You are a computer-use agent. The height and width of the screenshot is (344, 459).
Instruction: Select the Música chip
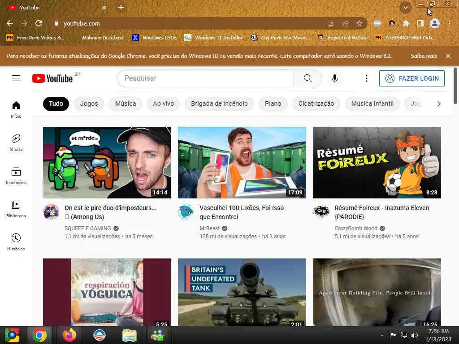pos(126,104)
